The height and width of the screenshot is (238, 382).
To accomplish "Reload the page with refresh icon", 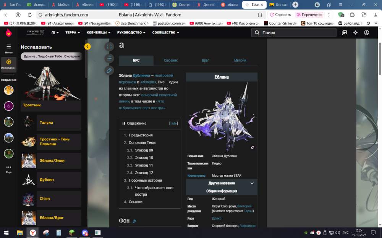I will pos(29,15).
